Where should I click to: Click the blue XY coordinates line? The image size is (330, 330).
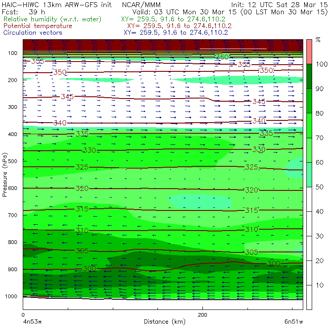click(x=176, y=33)
